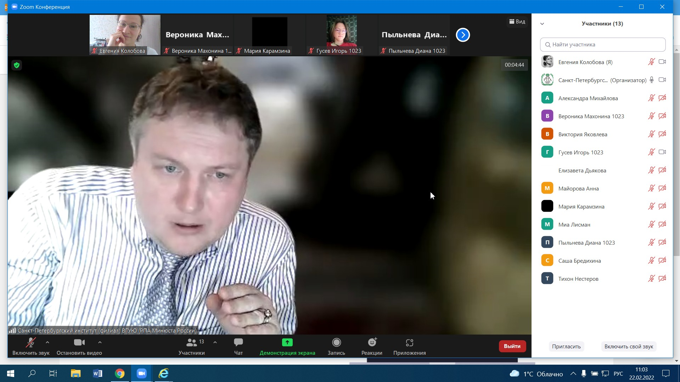Click the Найти участника search field
The image size is (680, 382).
tap(602, 45)
